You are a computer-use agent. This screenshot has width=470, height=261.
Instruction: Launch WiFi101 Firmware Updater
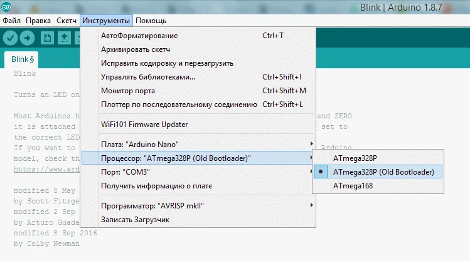point(198,125)
